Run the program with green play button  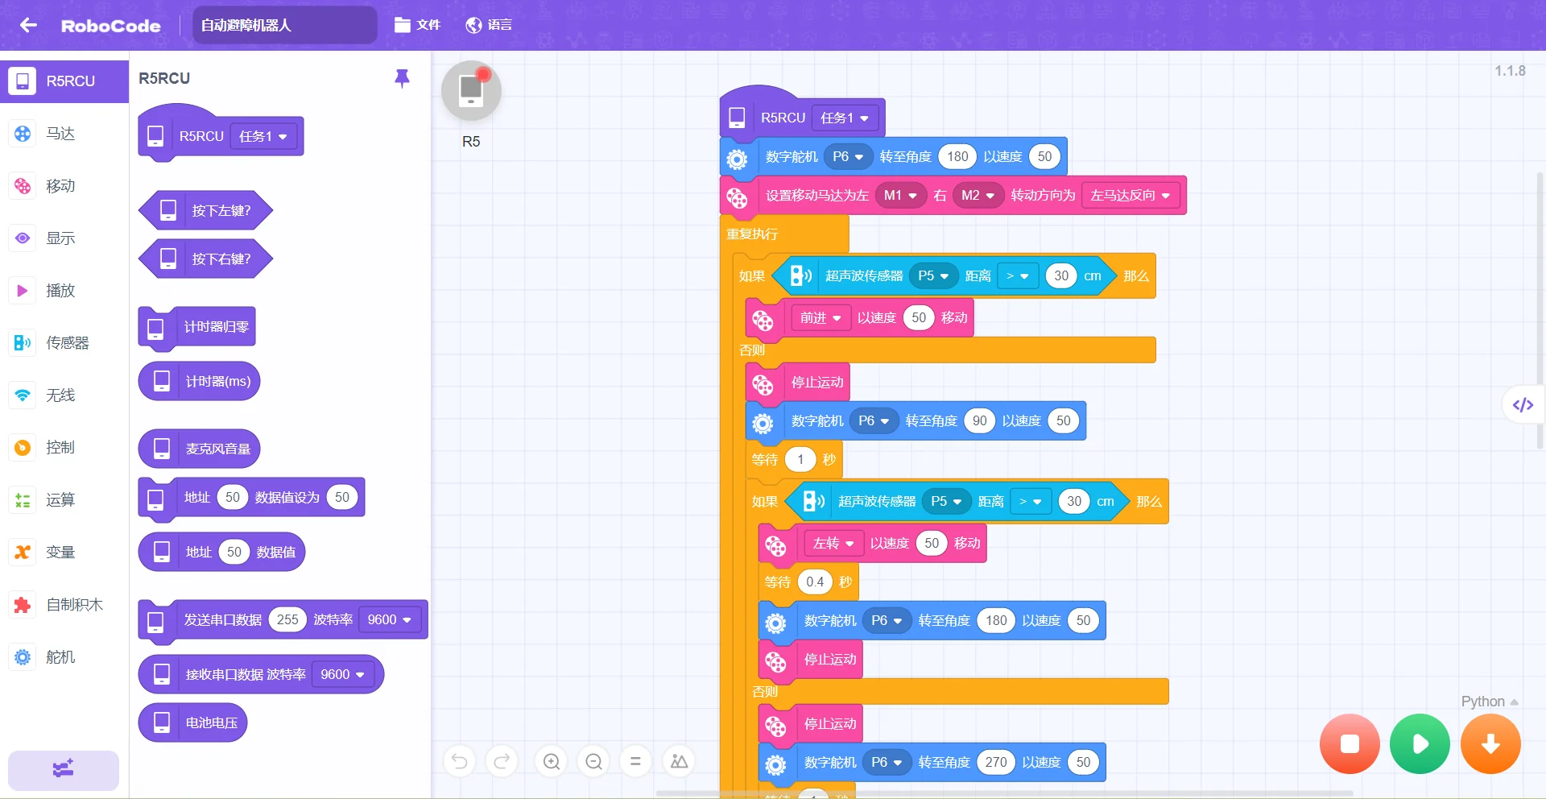1420,743
